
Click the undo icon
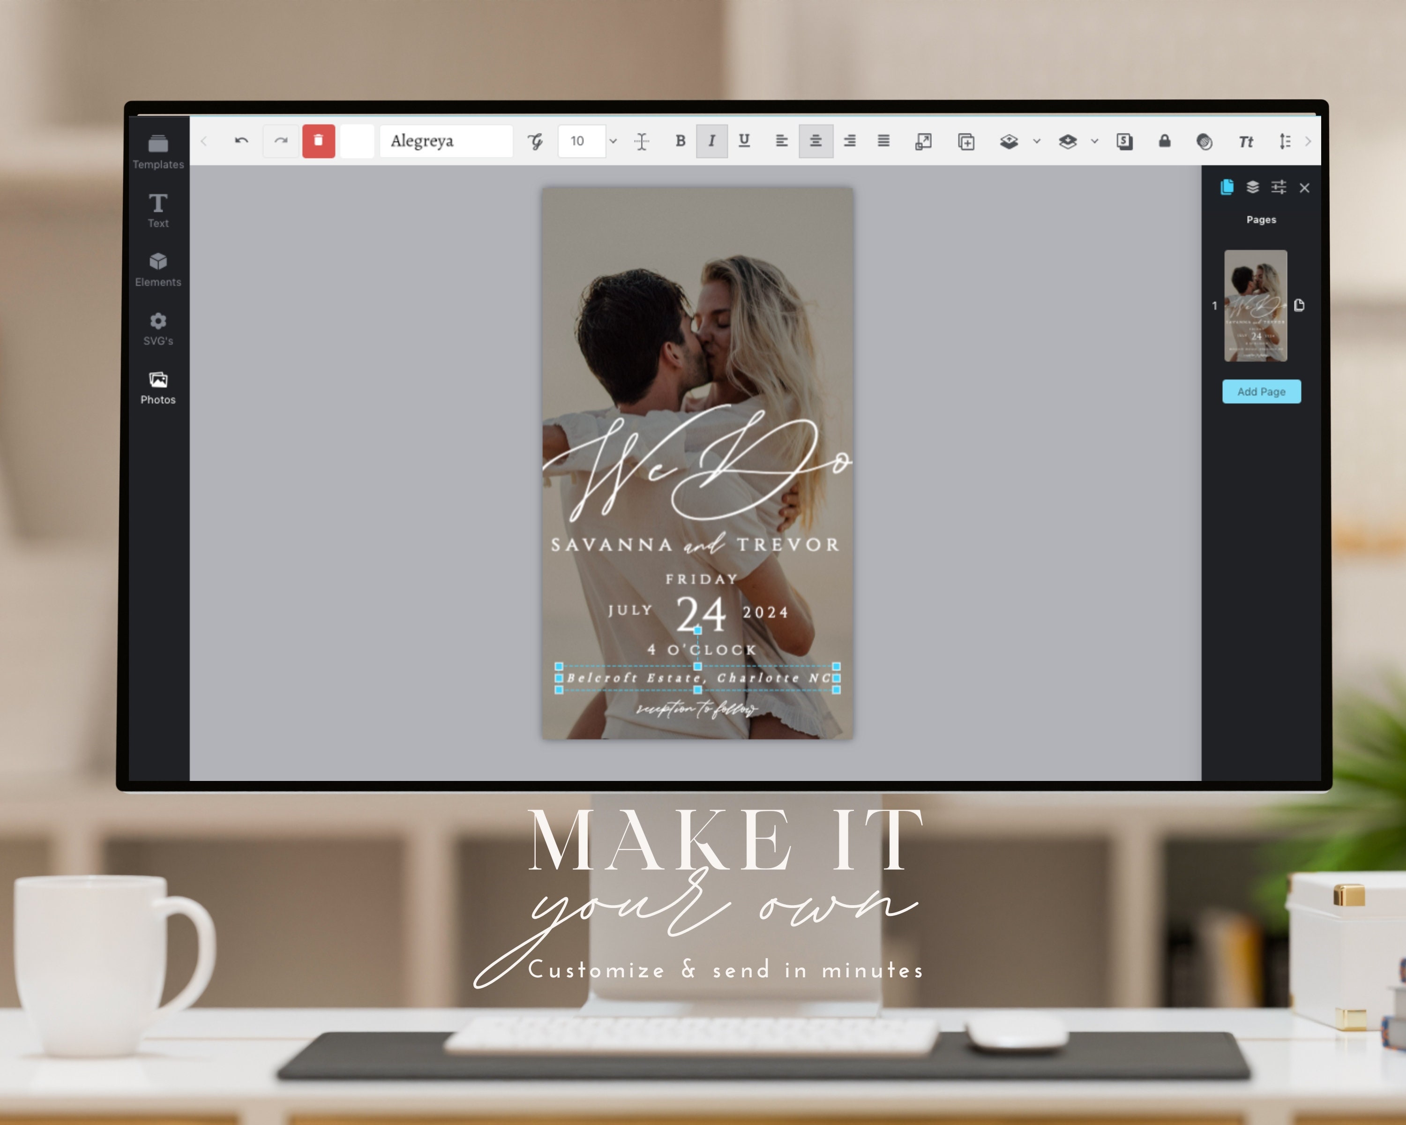pyautogui.click(x=241, y=141)
